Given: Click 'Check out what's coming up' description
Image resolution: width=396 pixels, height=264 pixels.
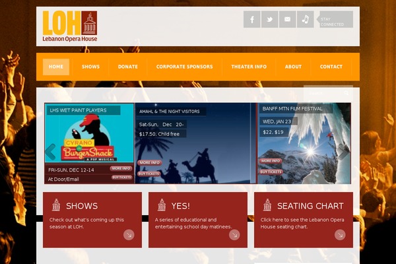Looking at the screenshot, I should tap(86, 223).
